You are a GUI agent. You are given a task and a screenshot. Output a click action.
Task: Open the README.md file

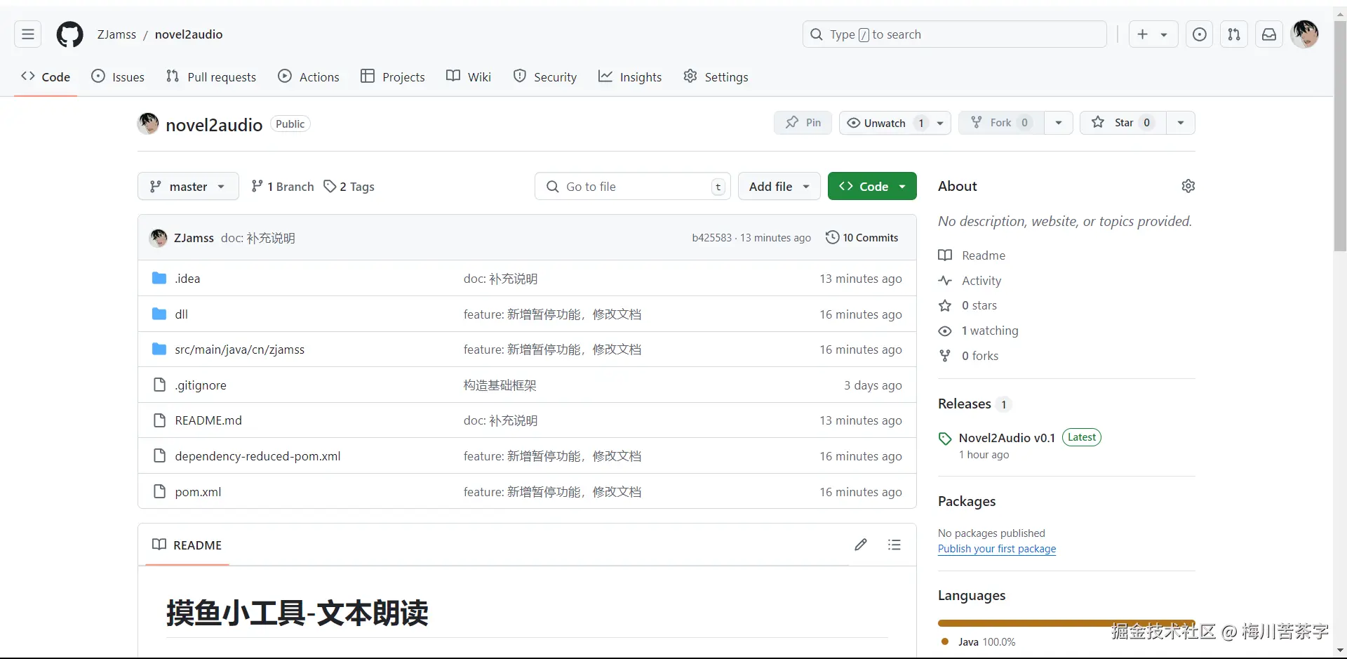coord(208,420)
